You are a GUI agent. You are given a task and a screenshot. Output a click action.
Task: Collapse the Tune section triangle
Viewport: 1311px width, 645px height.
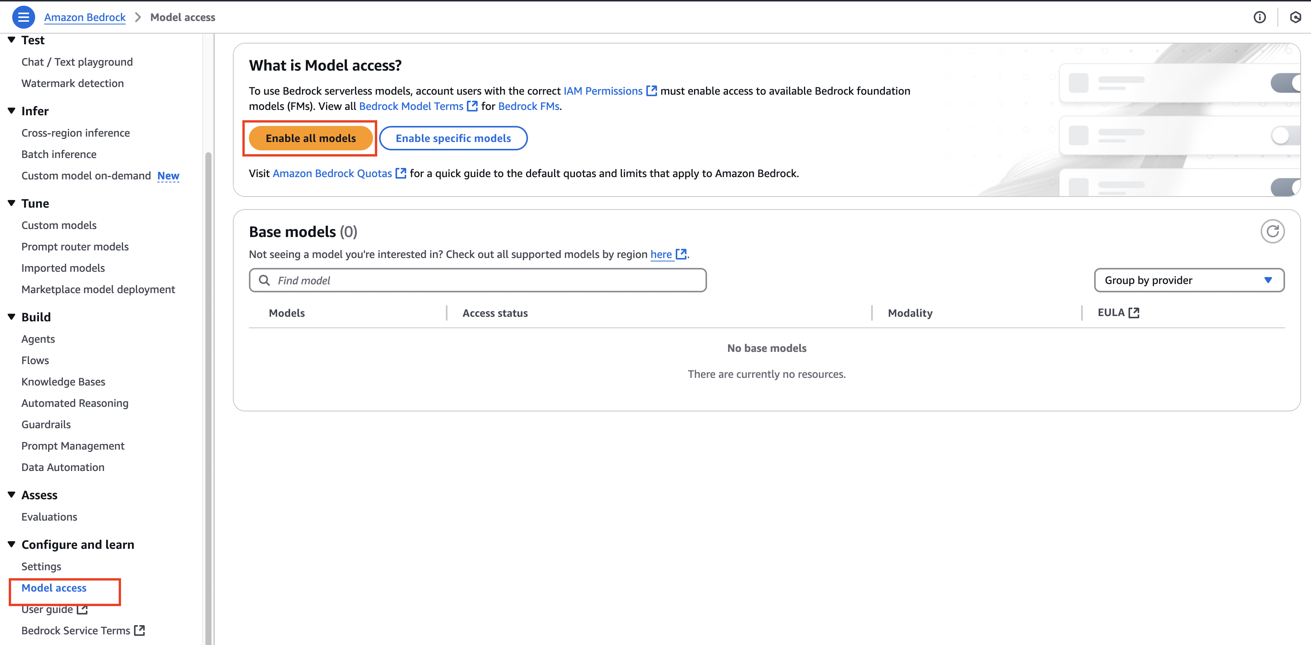[12, 203]
